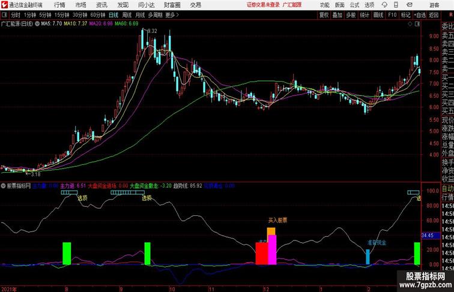454x292 pixels.
Task: Click the 通达信 app logo icon
Action: click(x=4, y=5)
